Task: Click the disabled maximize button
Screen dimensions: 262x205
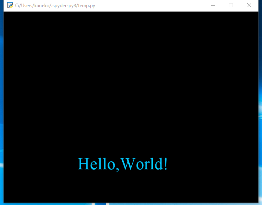Action: [x=231, y=5]
